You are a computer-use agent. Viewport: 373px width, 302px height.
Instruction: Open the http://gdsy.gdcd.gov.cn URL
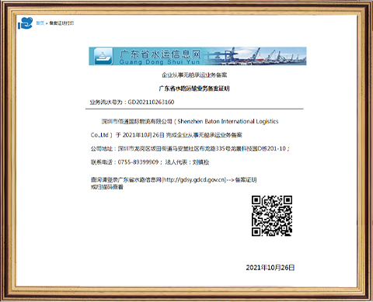pyautogui.click(x=194, y=180)
